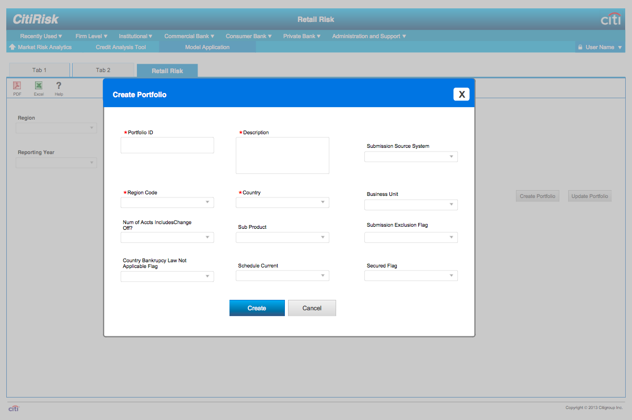Click the Retail Risk header title
632x420 pixels.
pyautogui.click(x=316, y=19)
